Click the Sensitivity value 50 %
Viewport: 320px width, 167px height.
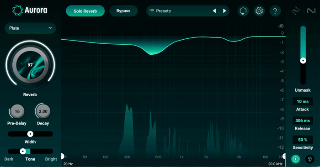click(303, 140)
